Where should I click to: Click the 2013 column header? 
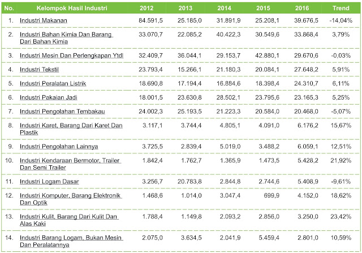point(186,8)
